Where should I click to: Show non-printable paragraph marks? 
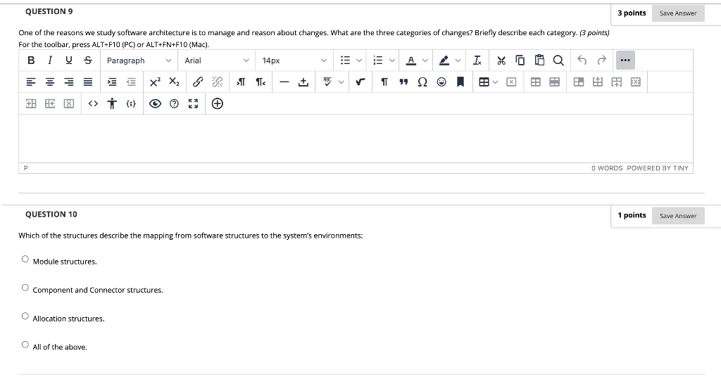384,82
